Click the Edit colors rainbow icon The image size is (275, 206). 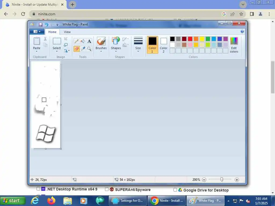pos(234,41)
